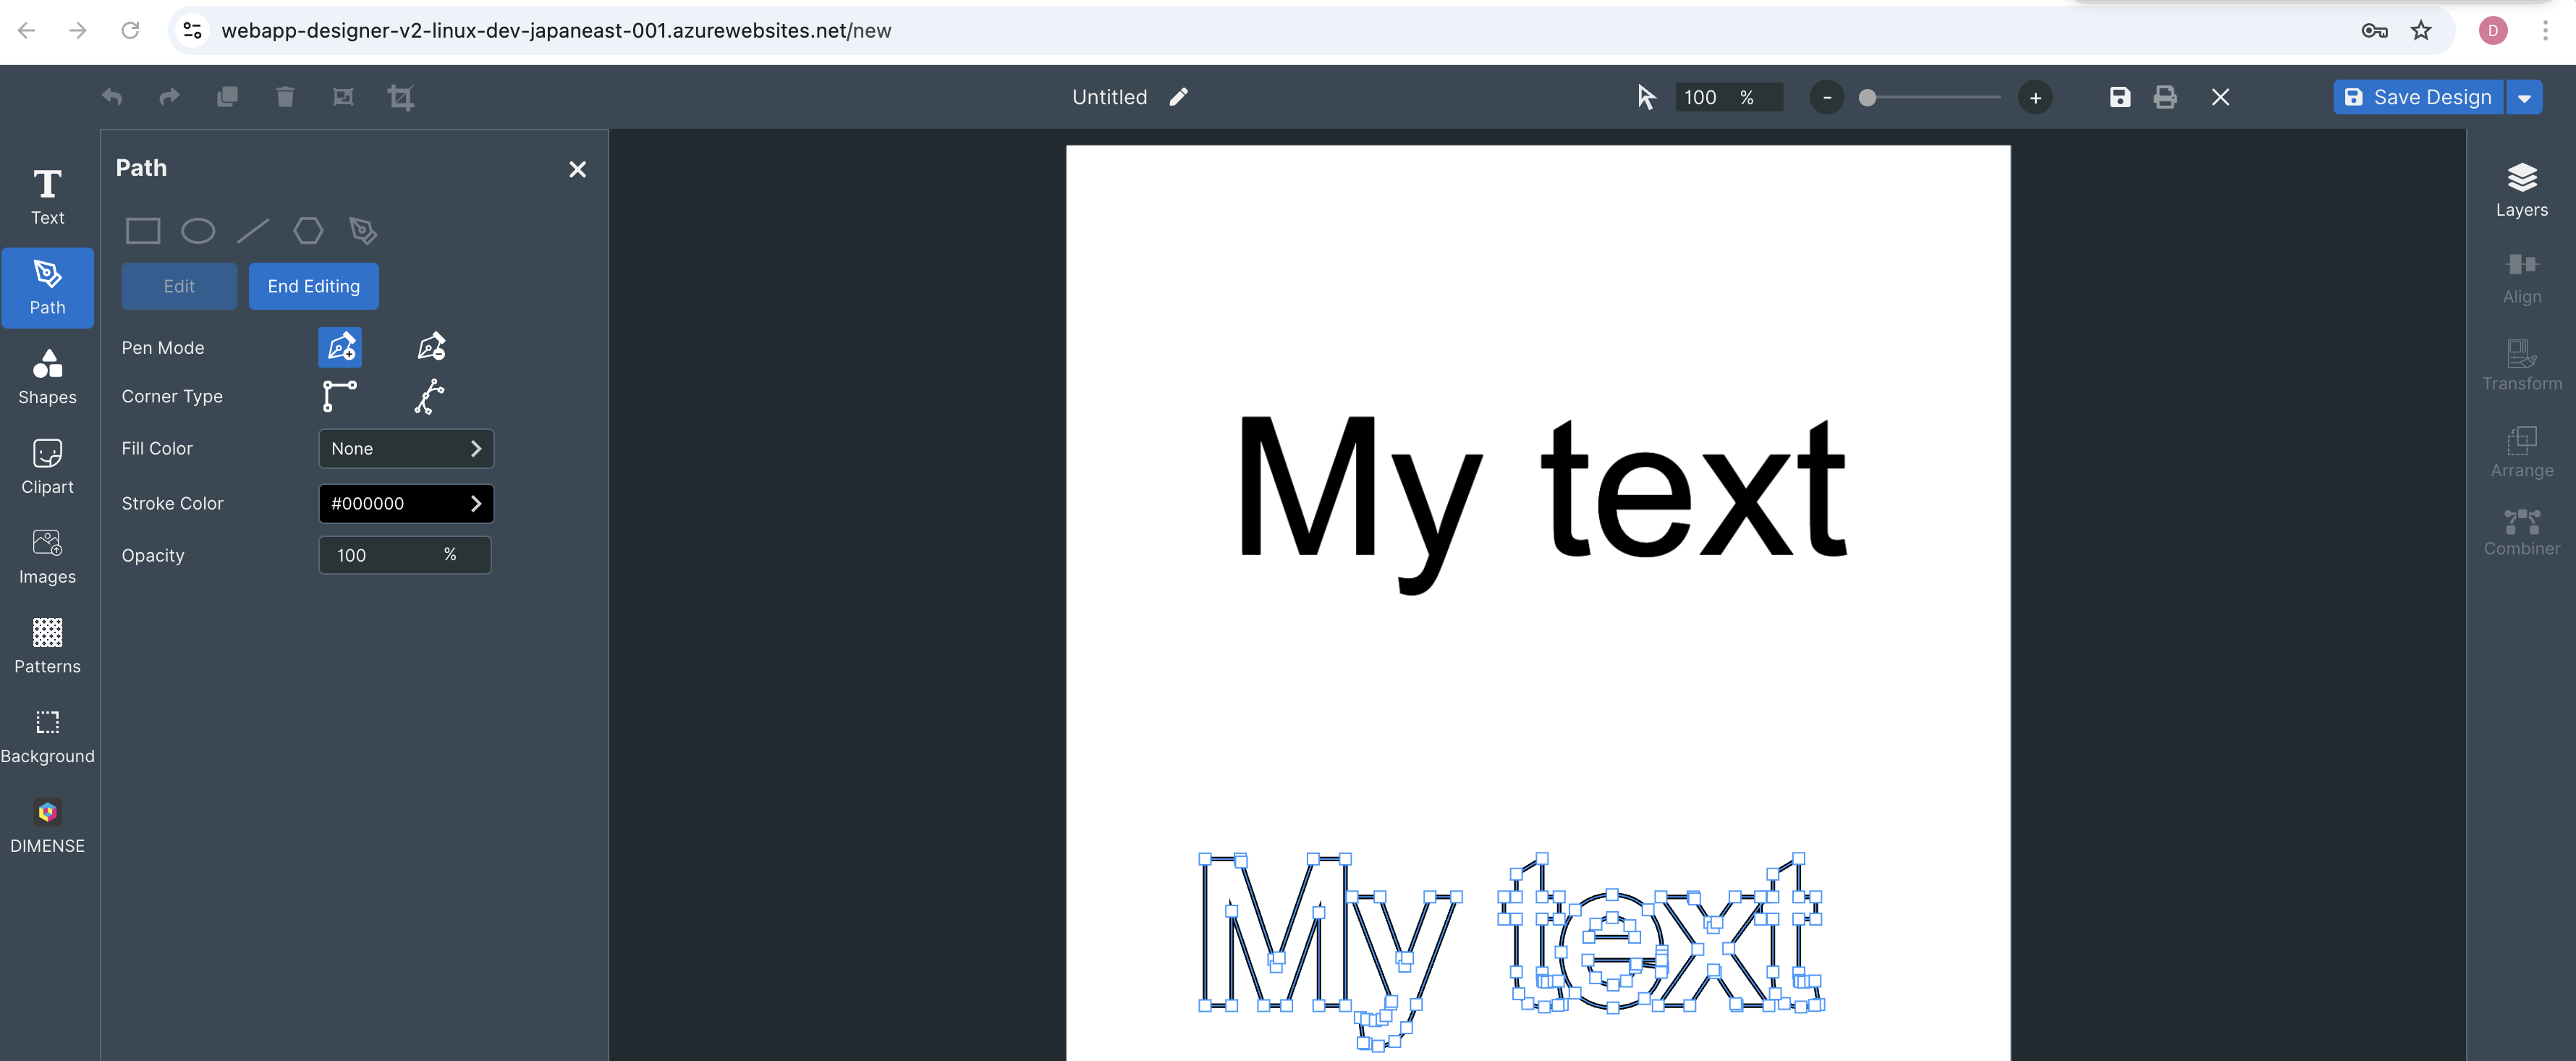
Task: Click the floppy disk save icon
Action: pos(2120,97)
